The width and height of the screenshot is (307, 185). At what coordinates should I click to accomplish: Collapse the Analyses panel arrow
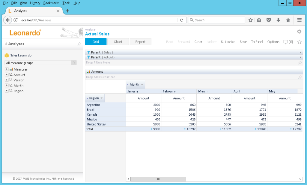(6, 44)
